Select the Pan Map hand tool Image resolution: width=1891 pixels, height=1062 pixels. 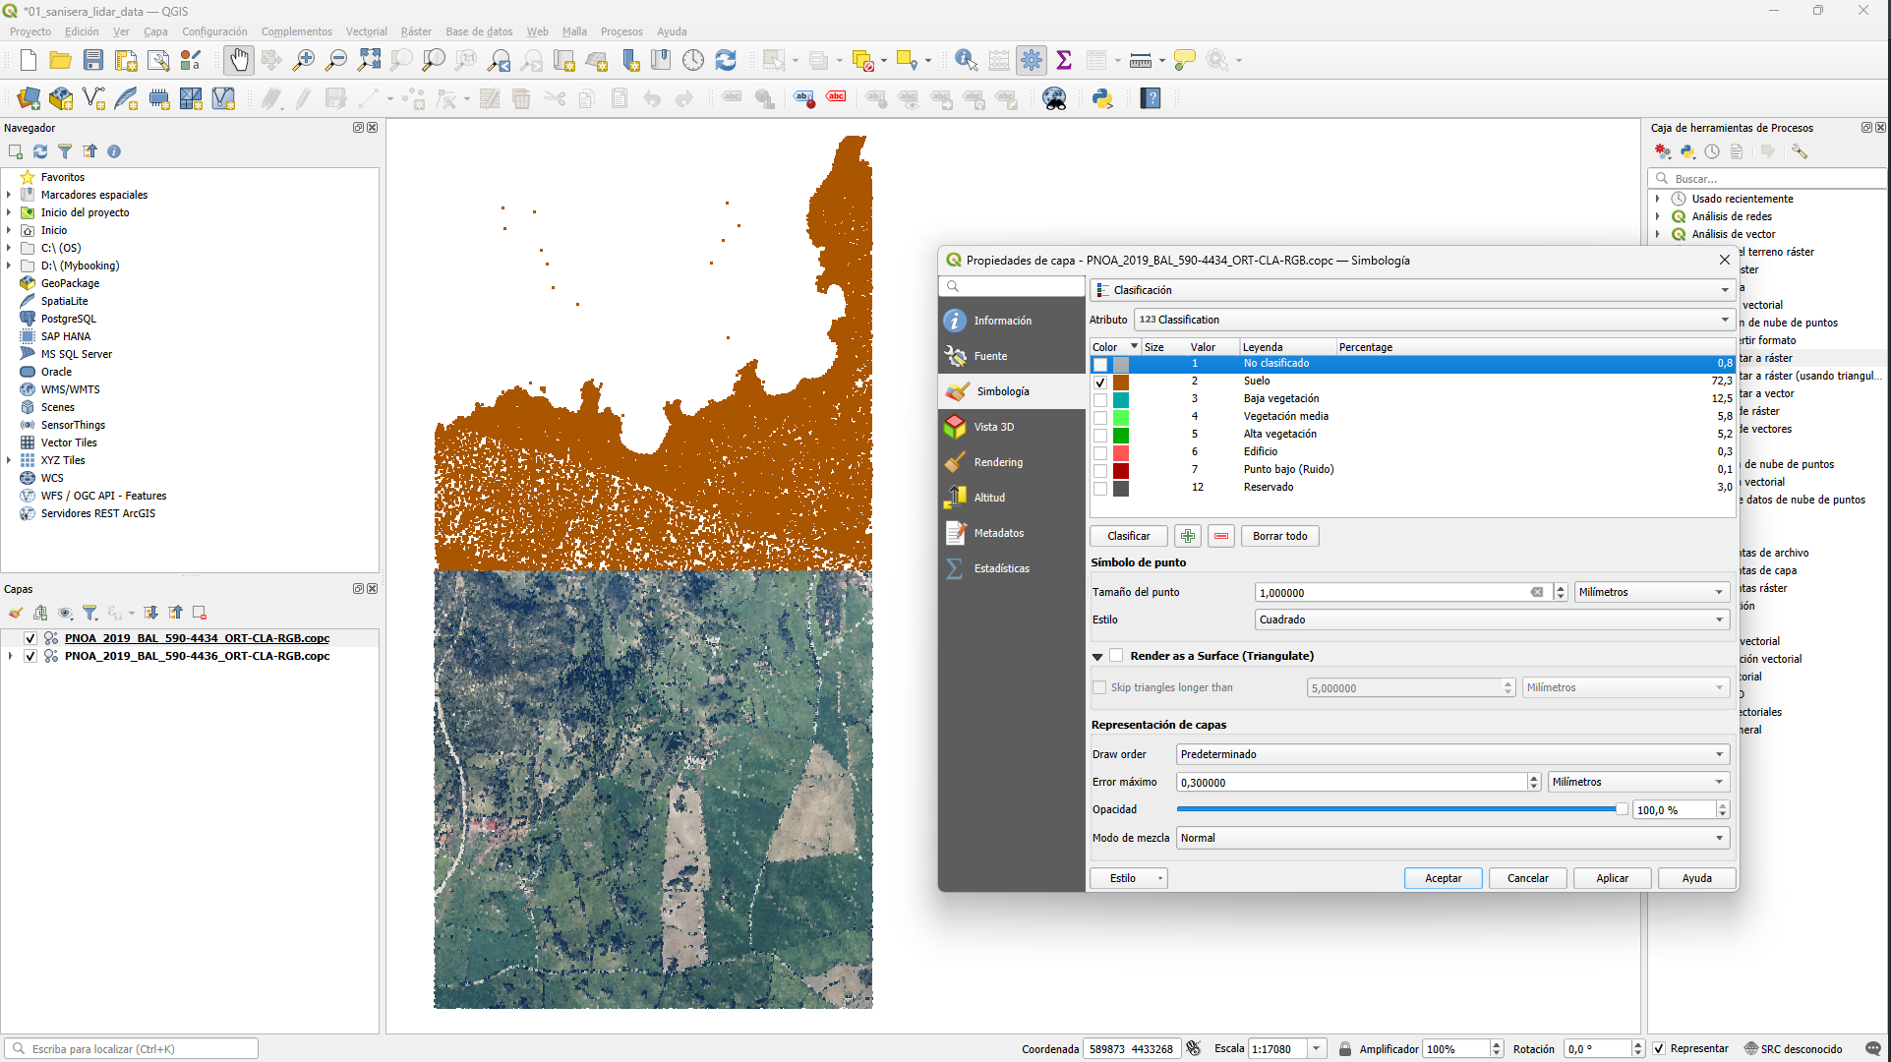coord(239,60)
